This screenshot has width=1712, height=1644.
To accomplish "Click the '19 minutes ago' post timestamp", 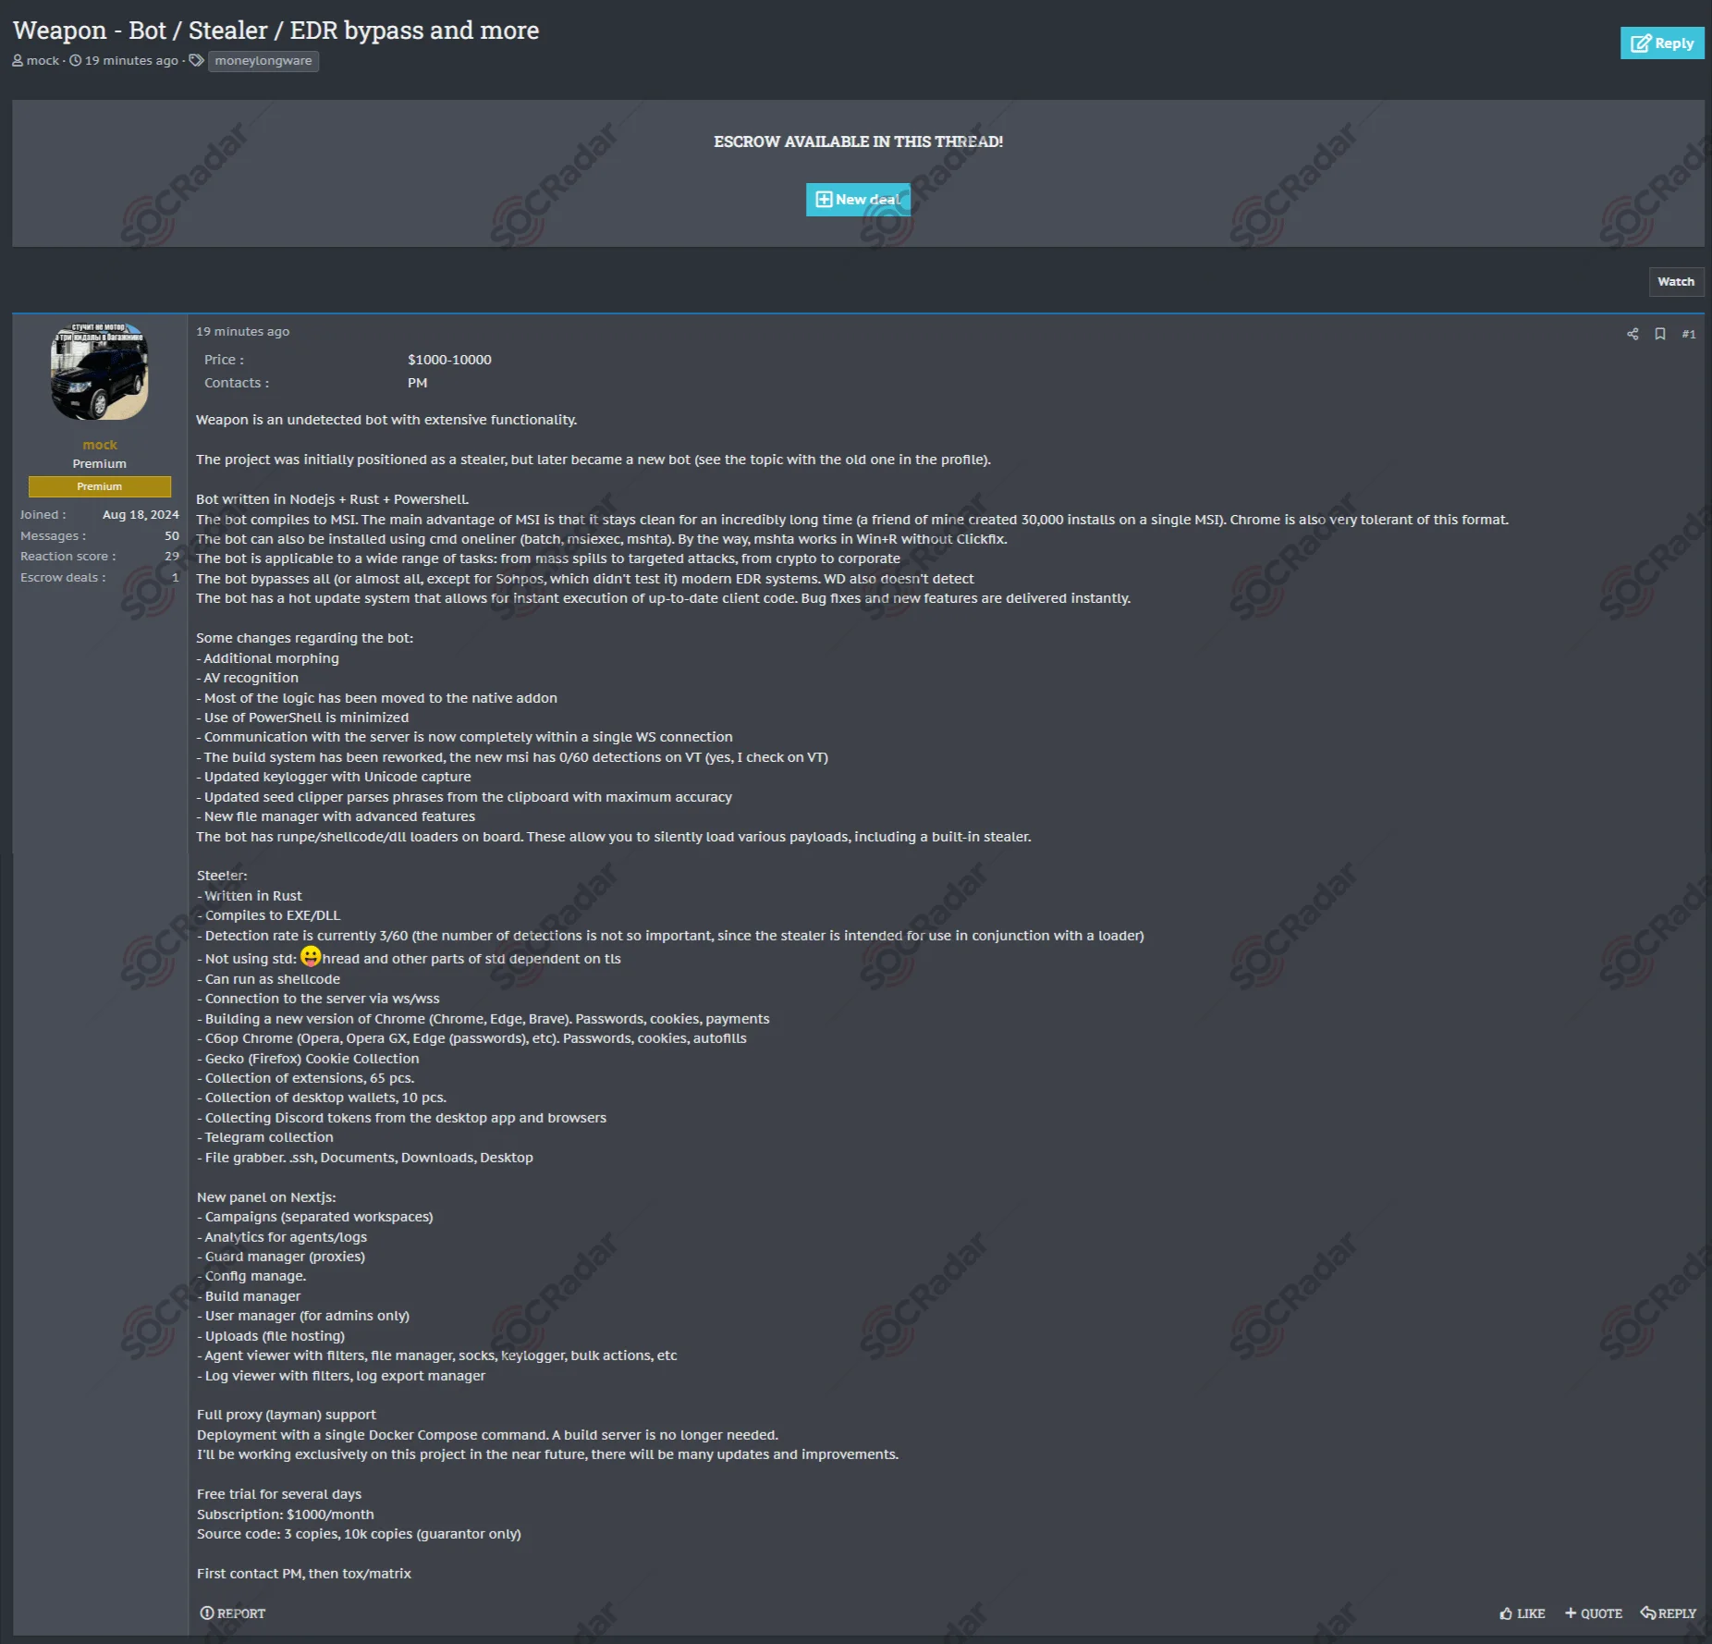I will tap(242, 332).
